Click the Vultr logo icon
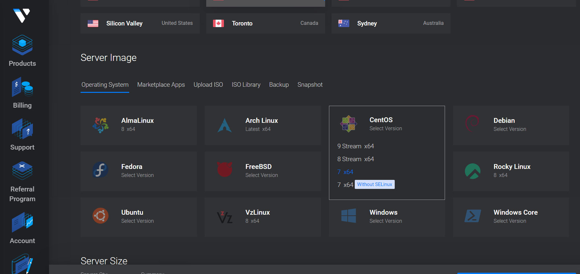The height and width of the screenshot is (274, 580). pos(22,15)
